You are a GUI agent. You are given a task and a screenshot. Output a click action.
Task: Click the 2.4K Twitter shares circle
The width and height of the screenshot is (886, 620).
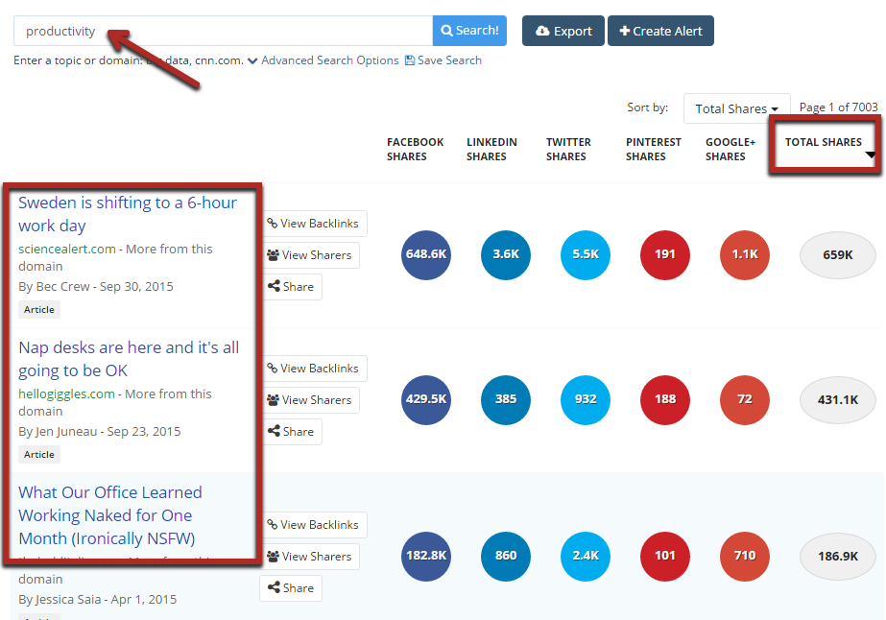[x=586, y=556]
